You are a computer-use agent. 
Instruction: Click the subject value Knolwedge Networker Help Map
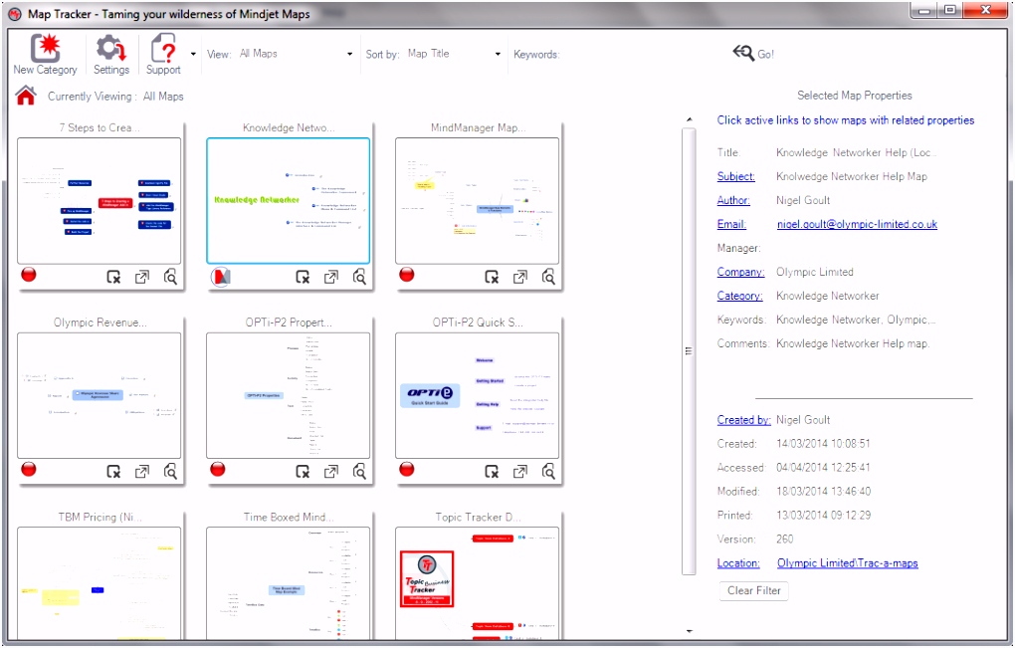pyautogui.click(x=852, y=177)
